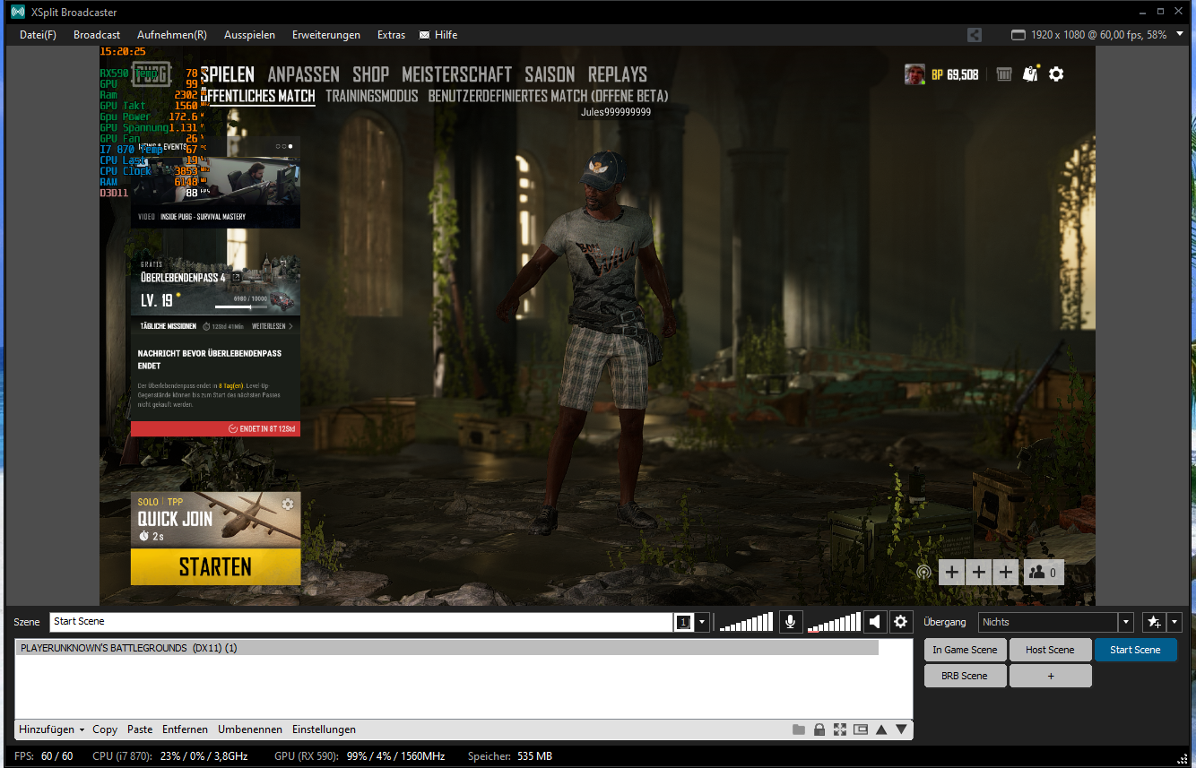Open the PUBG shopping bags icon

[1031, 74]
